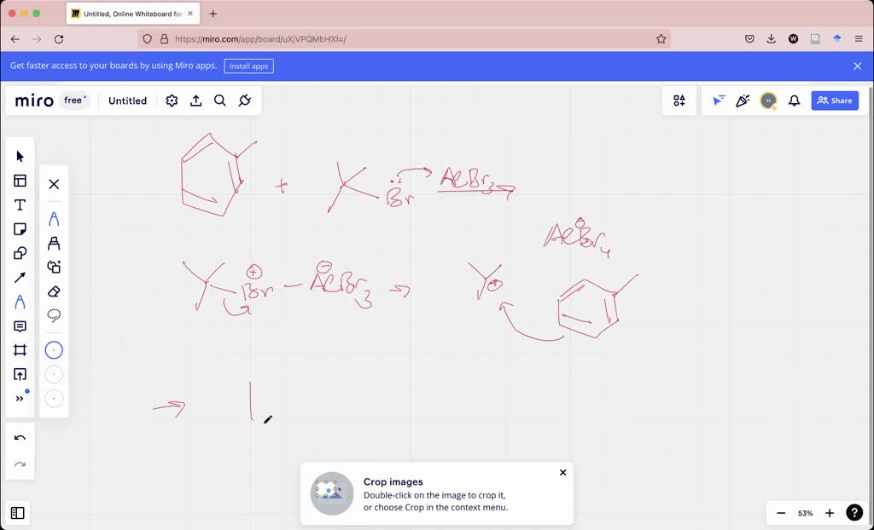Image resolution: width=874 pixels, height=530 pixels.
Task: Open the shapes tool
Action: pyautogui.click(x=20, y=252)
